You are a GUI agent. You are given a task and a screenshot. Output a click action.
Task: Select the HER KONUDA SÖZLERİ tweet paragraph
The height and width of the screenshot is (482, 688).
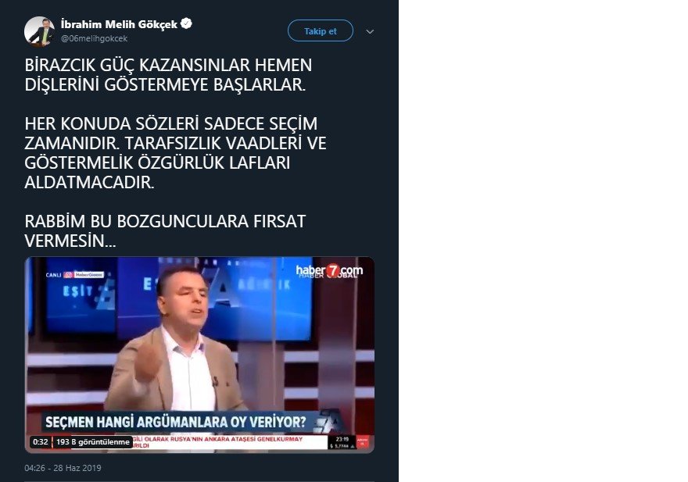tap(175, 152)
